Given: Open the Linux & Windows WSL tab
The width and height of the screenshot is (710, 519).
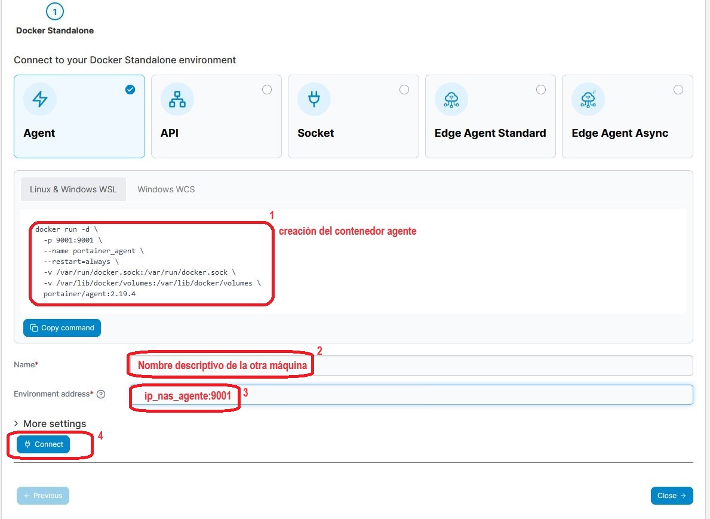Looking at the screenshot, I should (x=73, y=189).
